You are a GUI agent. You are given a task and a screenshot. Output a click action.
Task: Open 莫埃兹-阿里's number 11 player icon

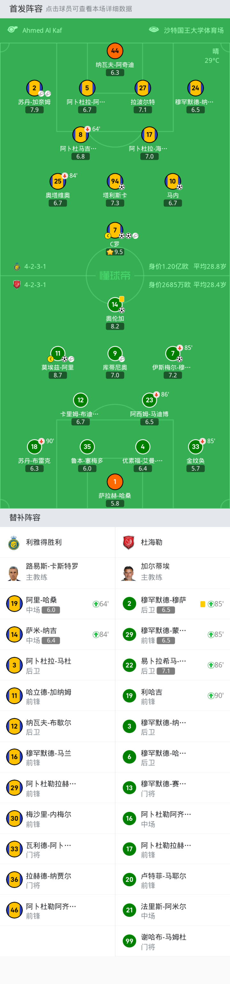tap(58, 353)
